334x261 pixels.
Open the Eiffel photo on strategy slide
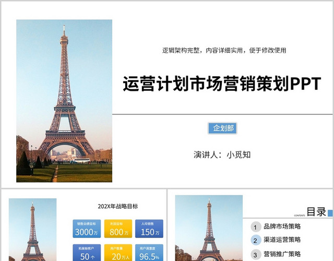[x=32, y=230]
